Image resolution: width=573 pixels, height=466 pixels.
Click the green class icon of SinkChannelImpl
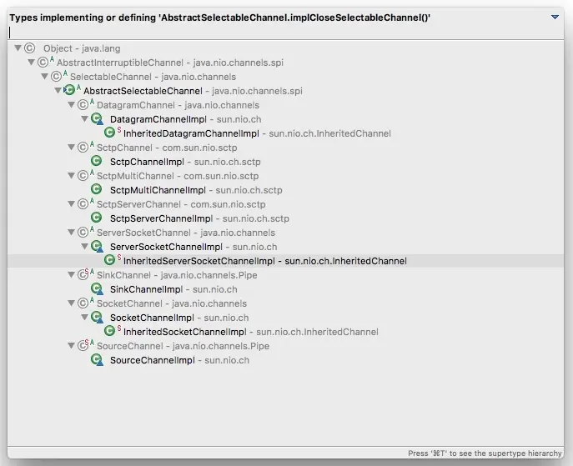point(97,289)
